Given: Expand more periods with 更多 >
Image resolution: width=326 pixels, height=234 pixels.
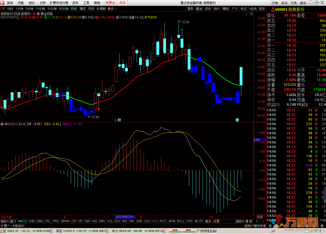Looking at the screenshot, I should (x=112, y=9).
